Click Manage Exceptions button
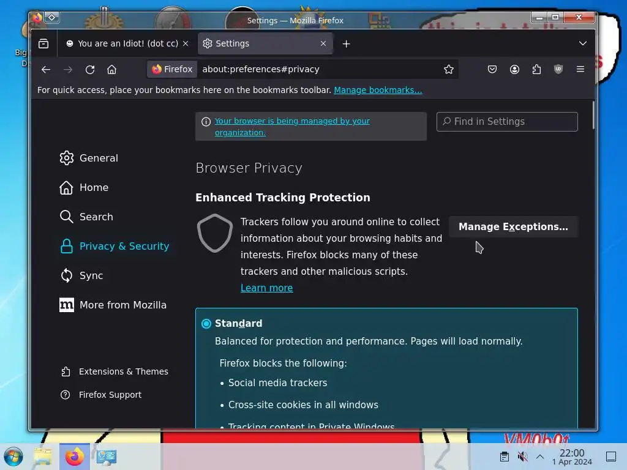This screenshot has height=470, width=627. tap(513, 226)
